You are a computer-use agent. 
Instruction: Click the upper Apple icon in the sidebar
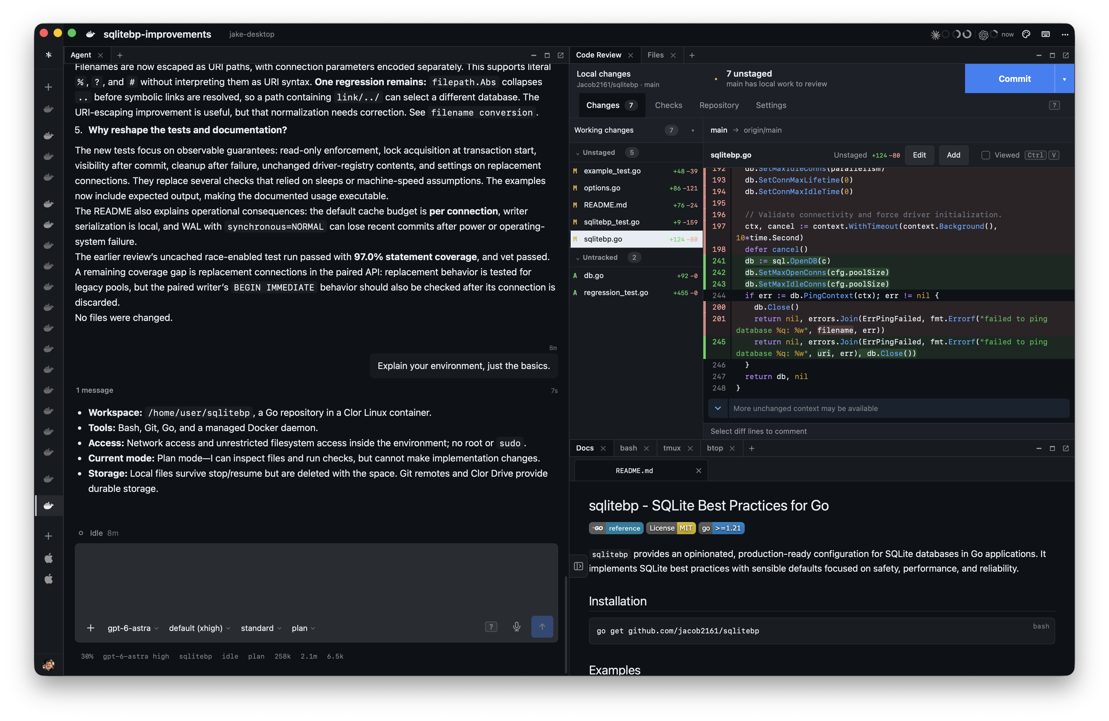(48, 558)
